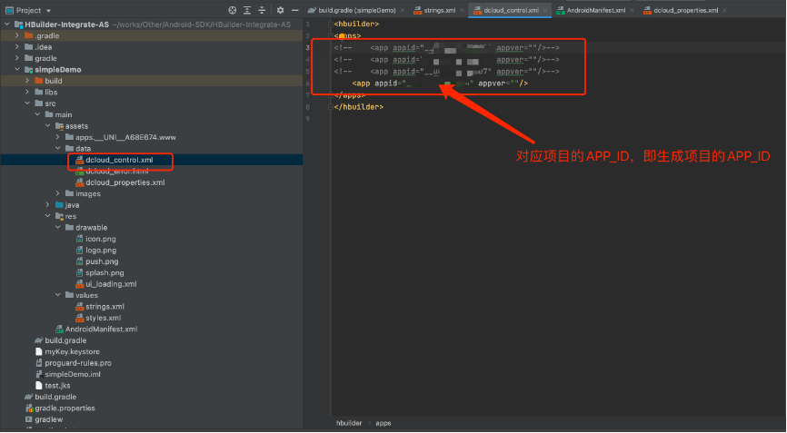Select strings.xml under values

(x=105, y=306)
